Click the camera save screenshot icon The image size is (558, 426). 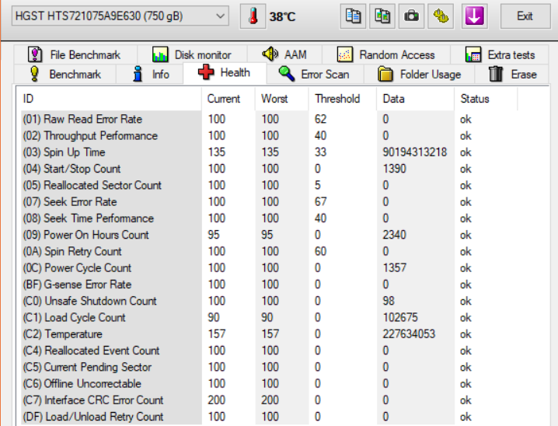[411, 16]
